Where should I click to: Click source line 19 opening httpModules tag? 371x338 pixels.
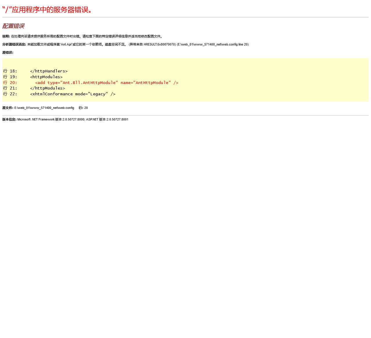pyautogui.click(x=33, y=77)
